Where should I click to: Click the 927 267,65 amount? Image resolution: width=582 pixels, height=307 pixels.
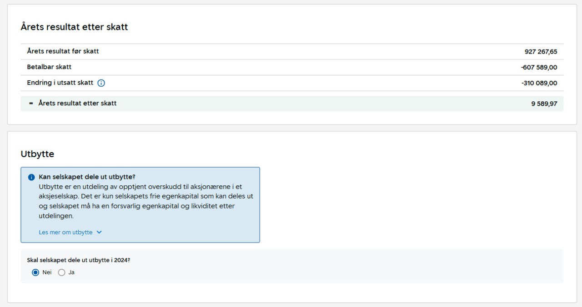pos(541,52)
